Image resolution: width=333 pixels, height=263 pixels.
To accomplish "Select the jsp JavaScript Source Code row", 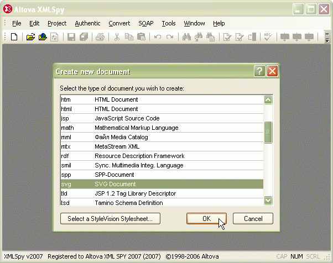I will (x=162, y=118).
